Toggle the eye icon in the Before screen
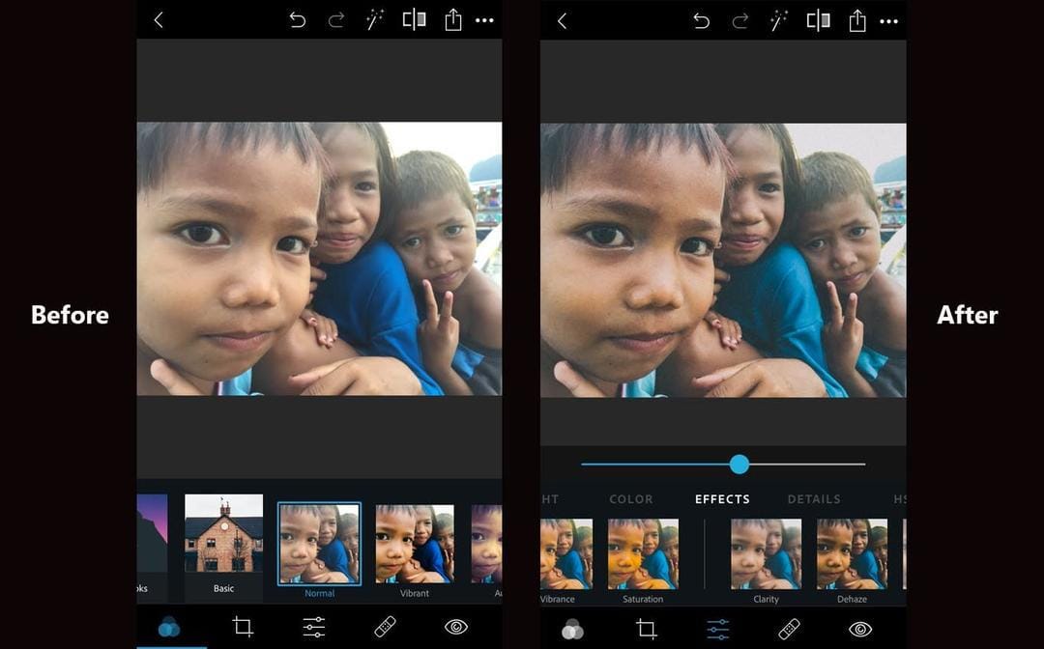The width and height of the screenshot is (1044, 649). (x=455, y=628)
